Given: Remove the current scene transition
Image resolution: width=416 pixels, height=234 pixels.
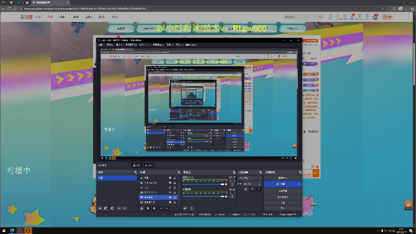Looking at the screenshot, I should tap(252, 189).
